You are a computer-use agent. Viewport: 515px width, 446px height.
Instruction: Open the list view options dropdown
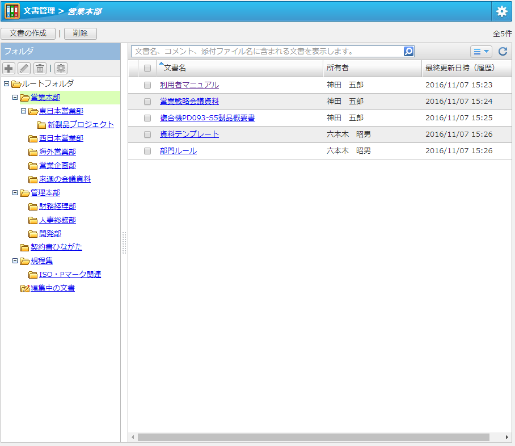tap(481, 52)
